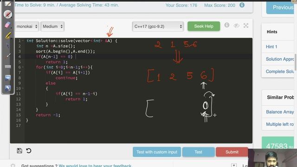The height and width of the screenshot is (167, 297).
Task: Open the keyboard tool in annotation bar
Action: click(x=8, y=67)
